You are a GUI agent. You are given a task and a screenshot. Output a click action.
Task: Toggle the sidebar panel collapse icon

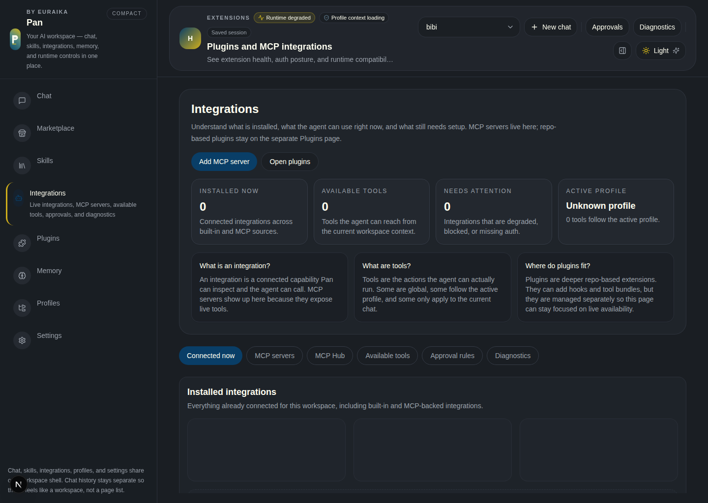pos(622,51)
